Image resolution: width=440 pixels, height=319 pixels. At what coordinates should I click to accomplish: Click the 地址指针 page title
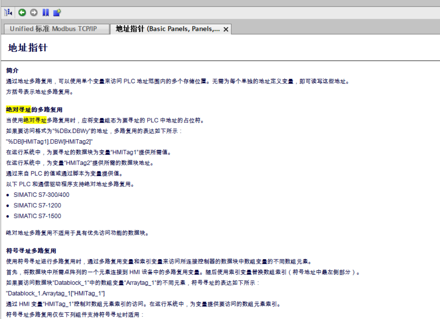28,48
